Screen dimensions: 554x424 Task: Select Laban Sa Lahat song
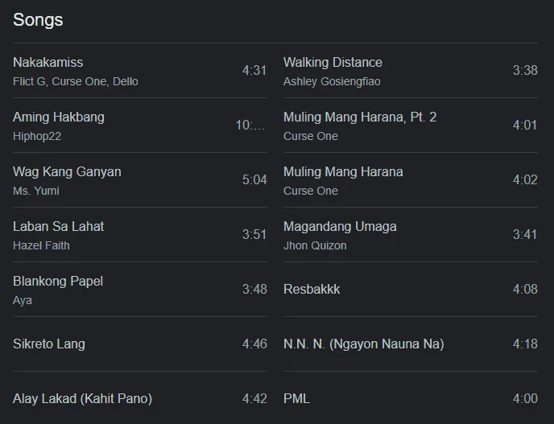click(140, 235)
